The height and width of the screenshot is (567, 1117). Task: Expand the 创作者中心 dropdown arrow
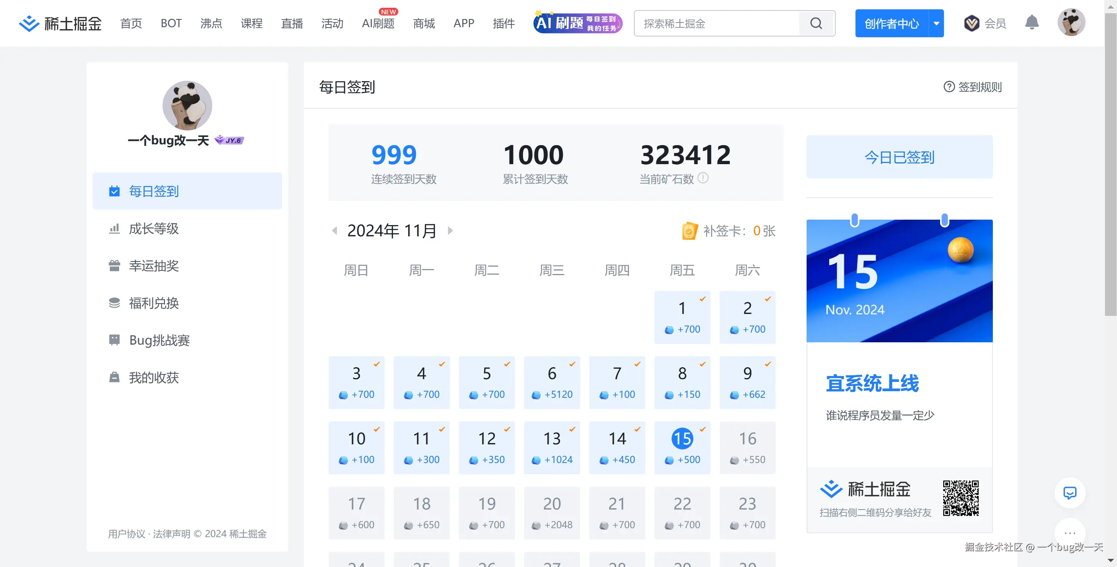(936, 23)
